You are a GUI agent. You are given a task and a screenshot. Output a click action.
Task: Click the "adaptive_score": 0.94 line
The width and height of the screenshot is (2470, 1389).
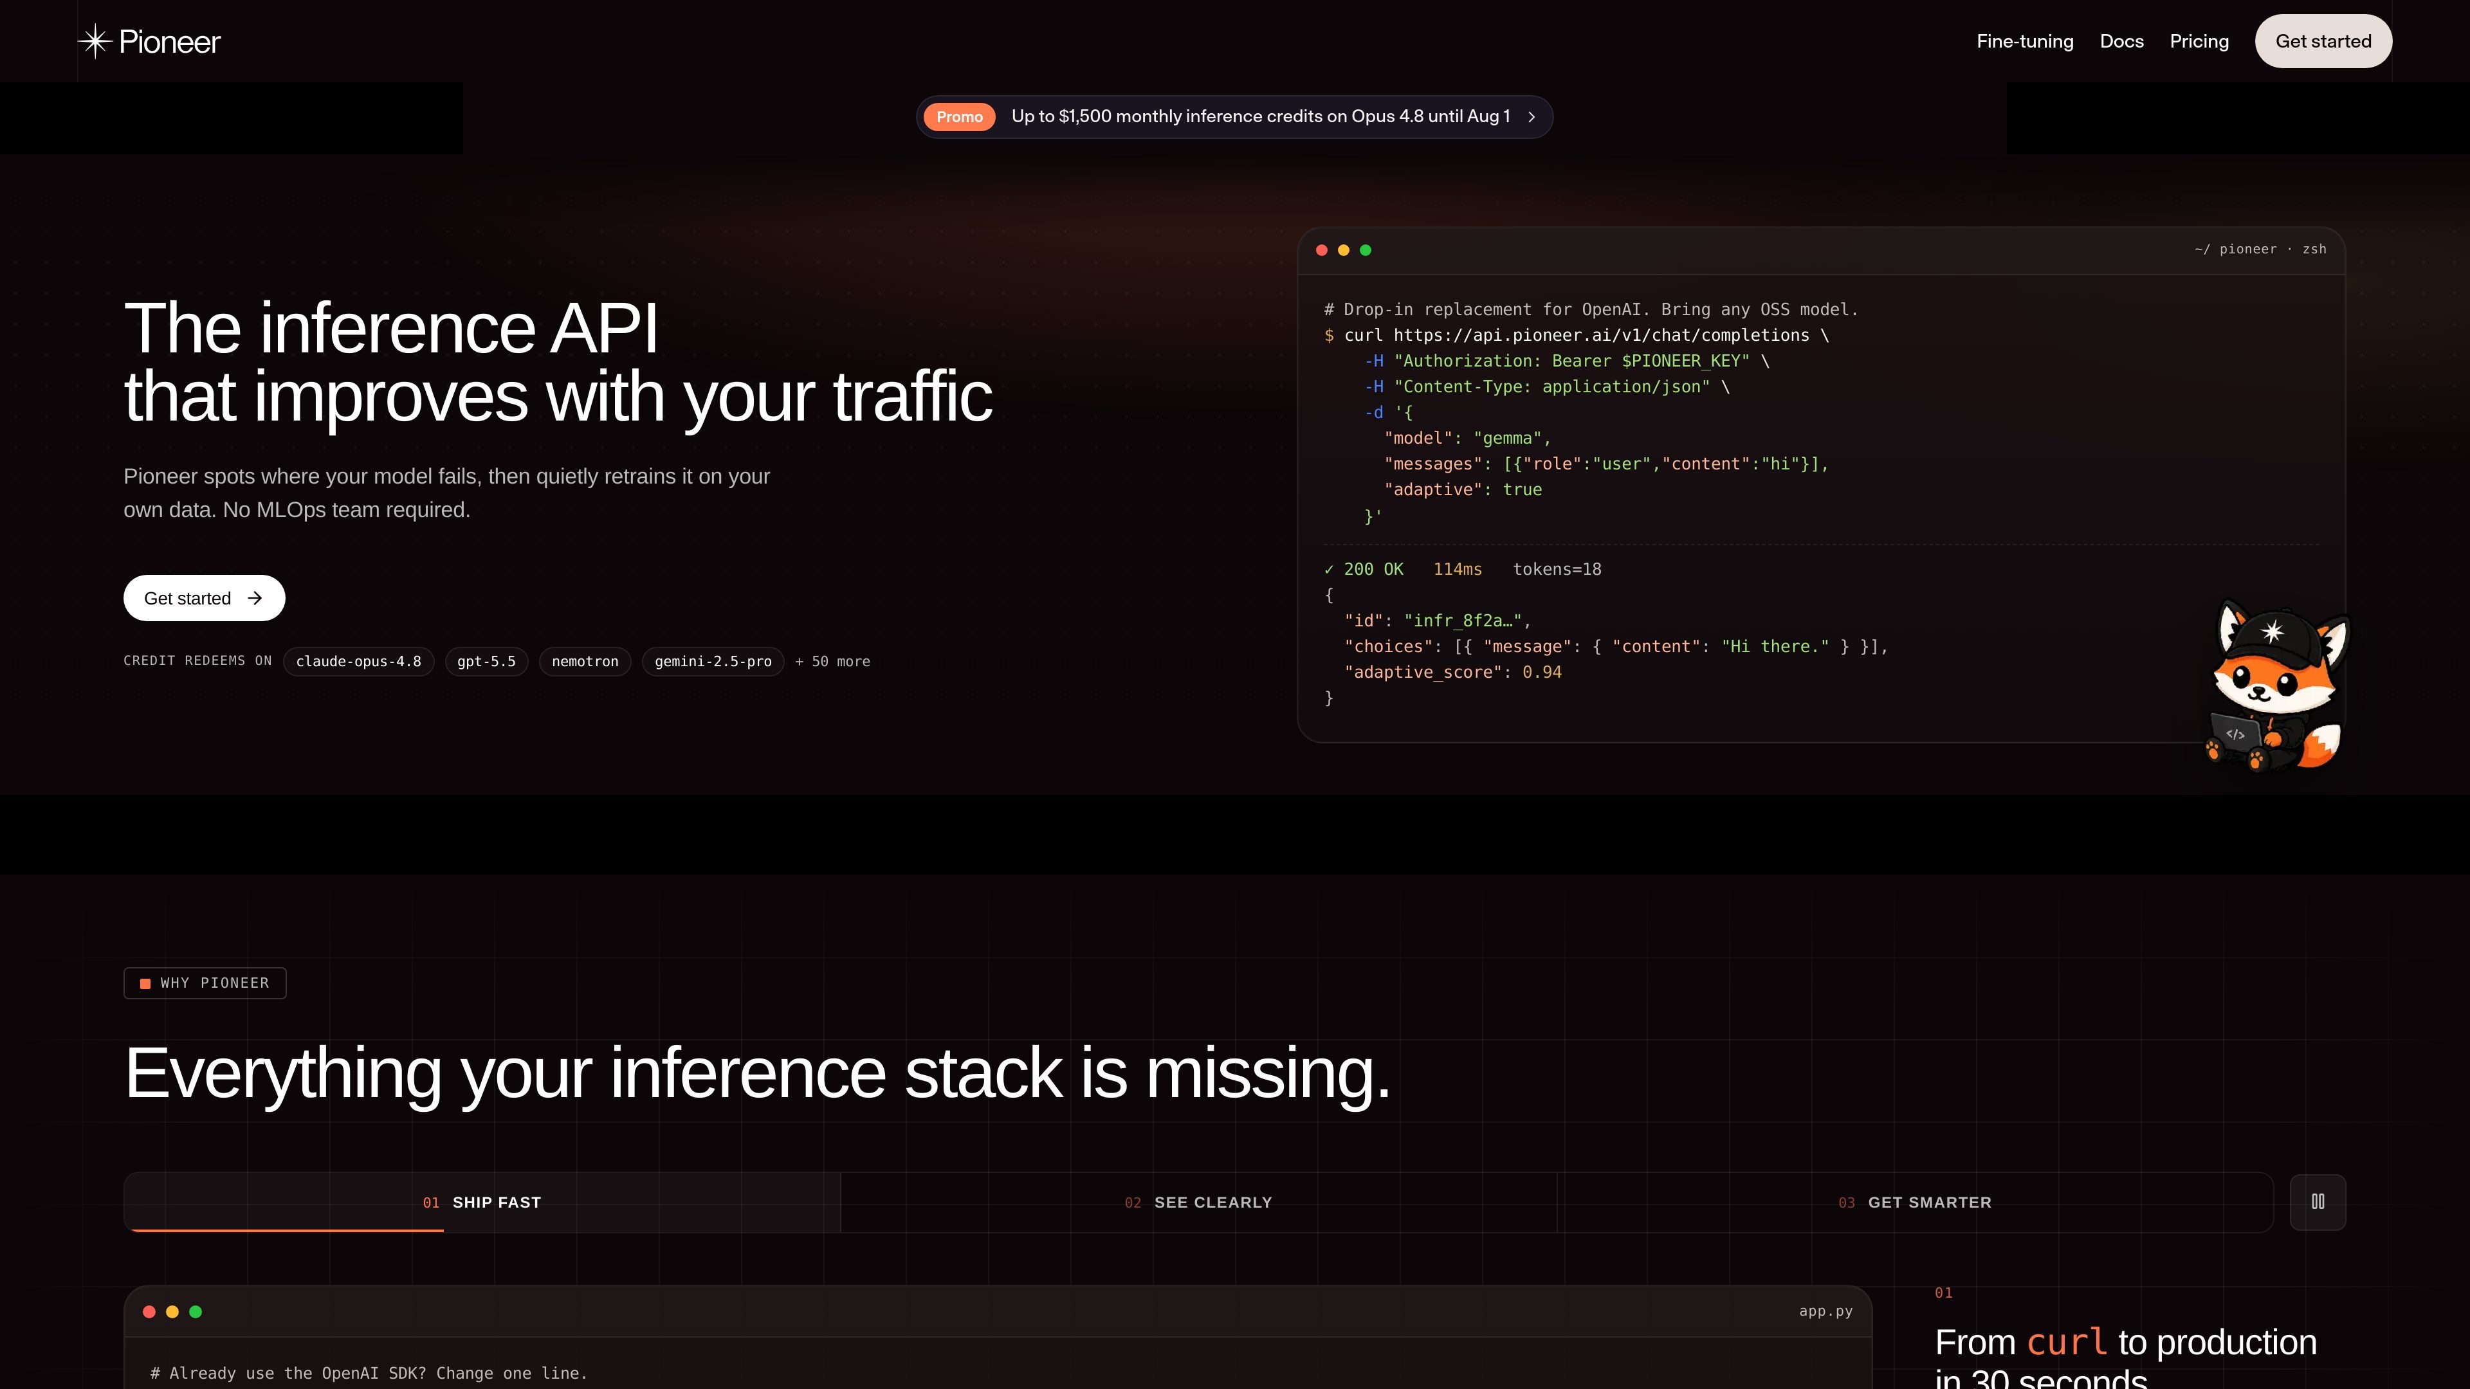point(1452,673)
